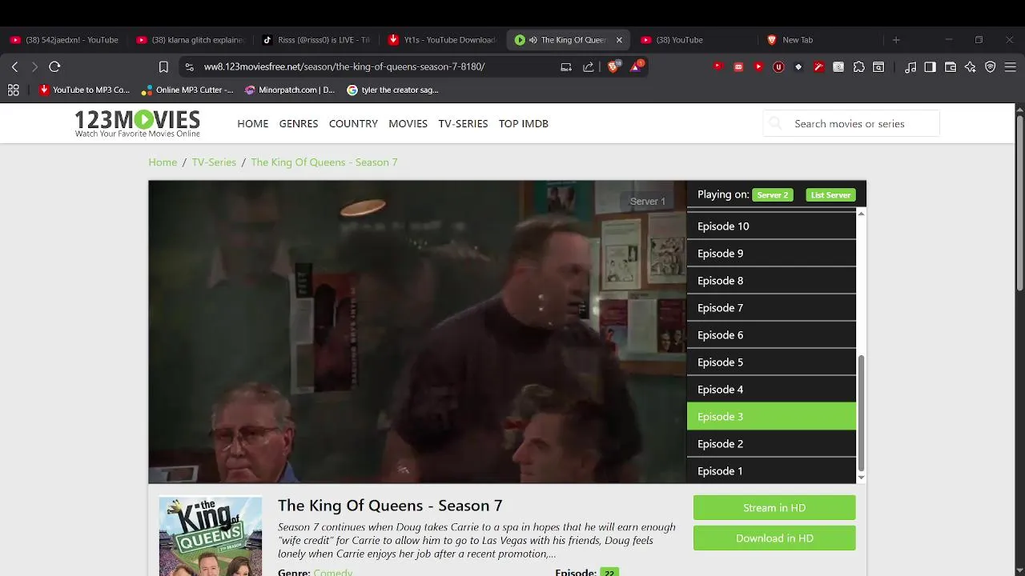This screenshot has height=576, width=1025.
Task: Open a new tab with the plus icon
Action: point(896,40)
